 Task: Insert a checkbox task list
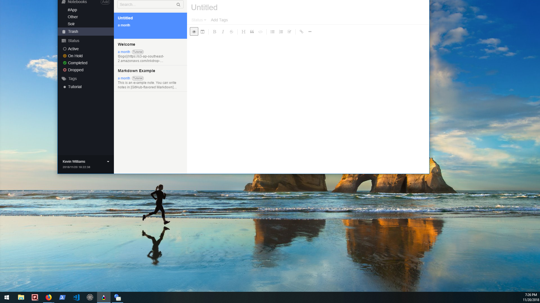coord(289,32)
